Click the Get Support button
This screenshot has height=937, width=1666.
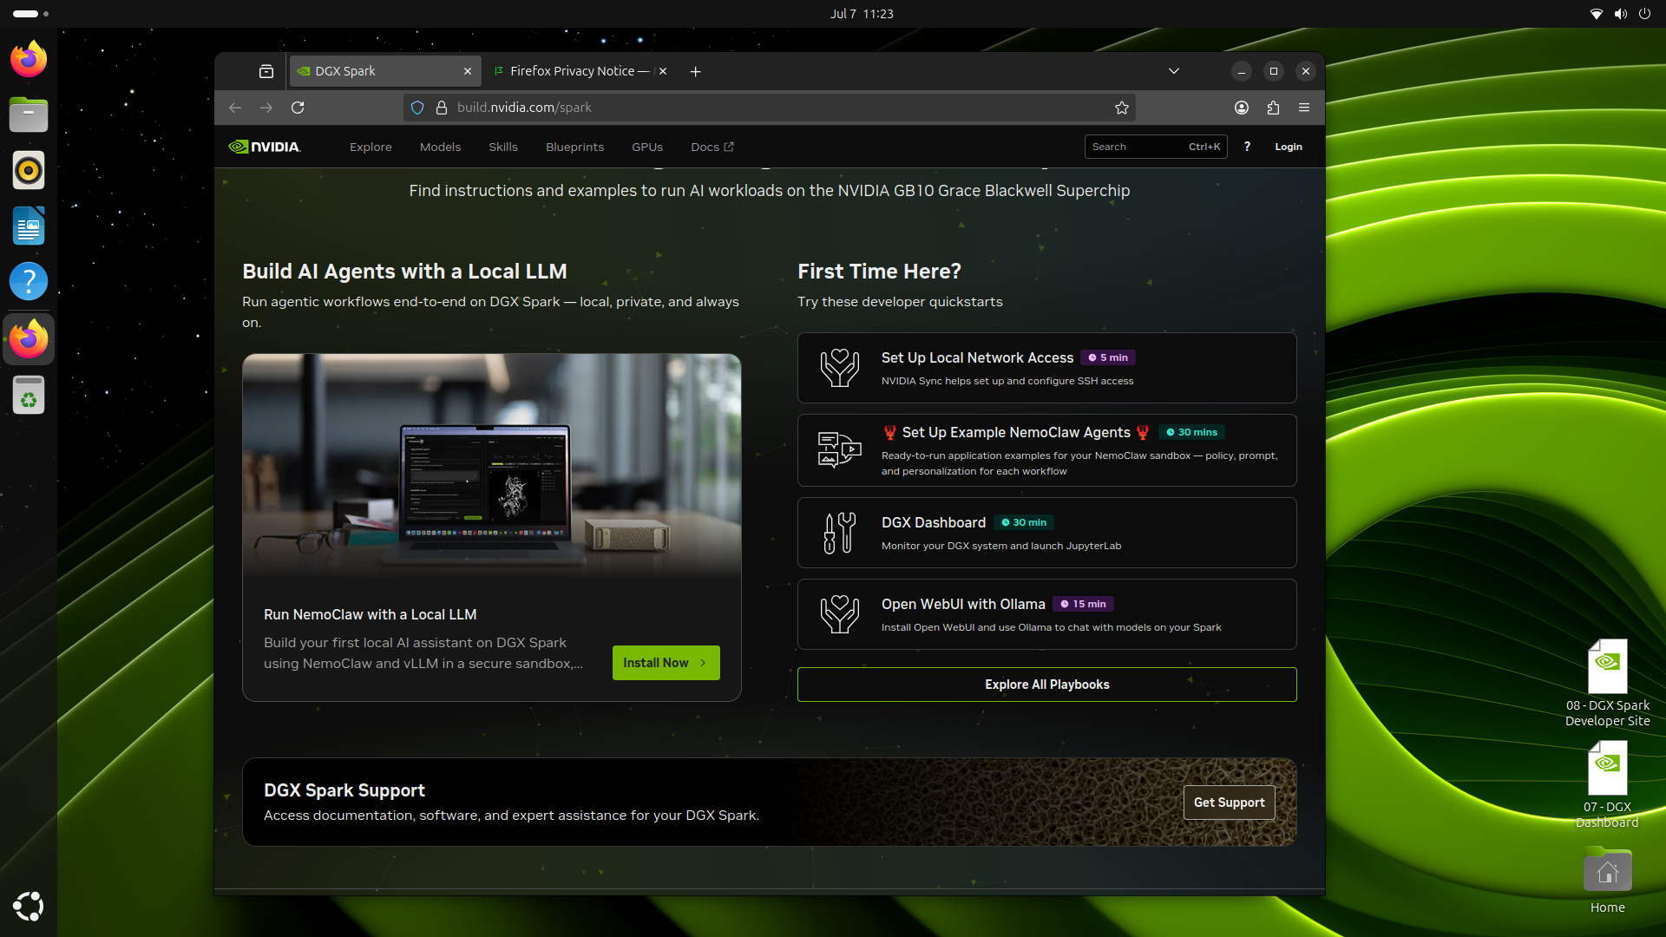1229,803
